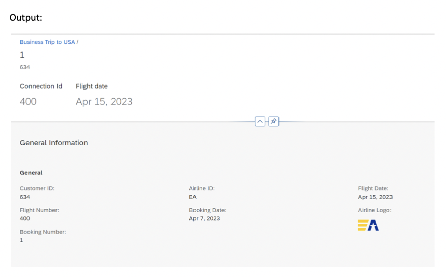Click the Booking Number value 1
The height and width of the screenshot is (277, 446).
21,240
